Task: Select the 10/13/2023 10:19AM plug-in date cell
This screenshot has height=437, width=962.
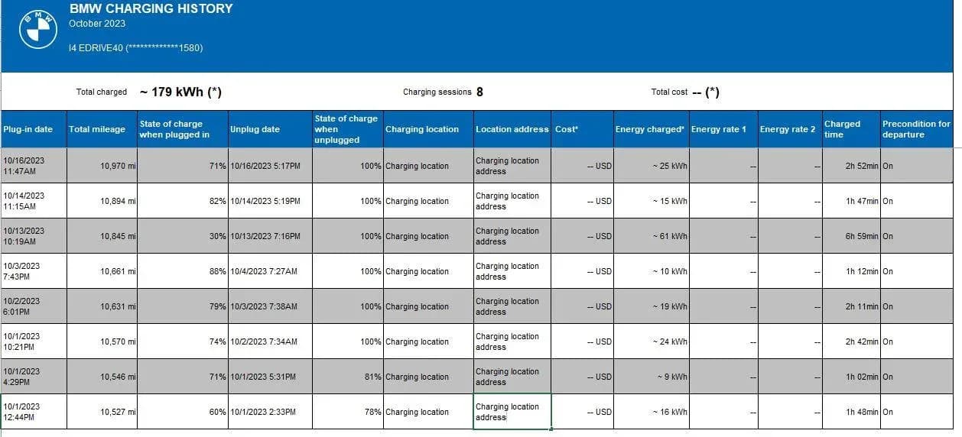Action: tap(34, 236)
